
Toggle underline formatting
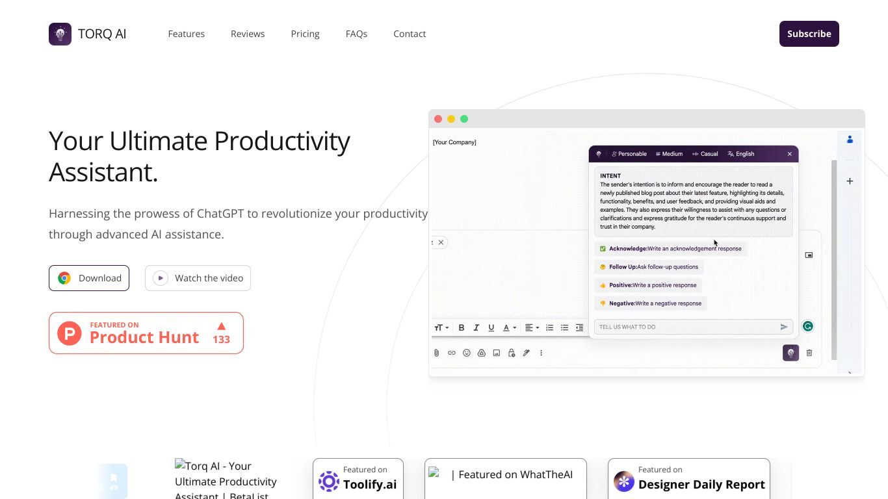491,327
